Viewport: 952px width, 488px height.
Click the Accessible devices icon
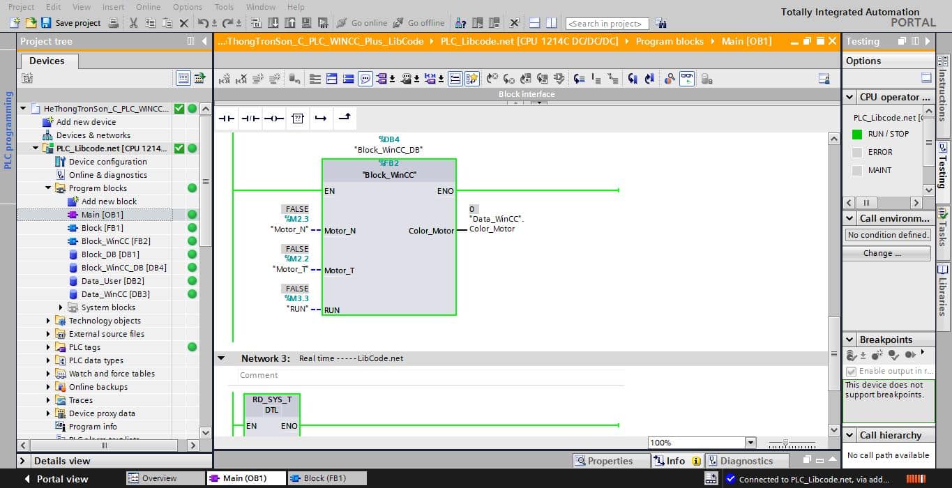click(x=461, y=23)
